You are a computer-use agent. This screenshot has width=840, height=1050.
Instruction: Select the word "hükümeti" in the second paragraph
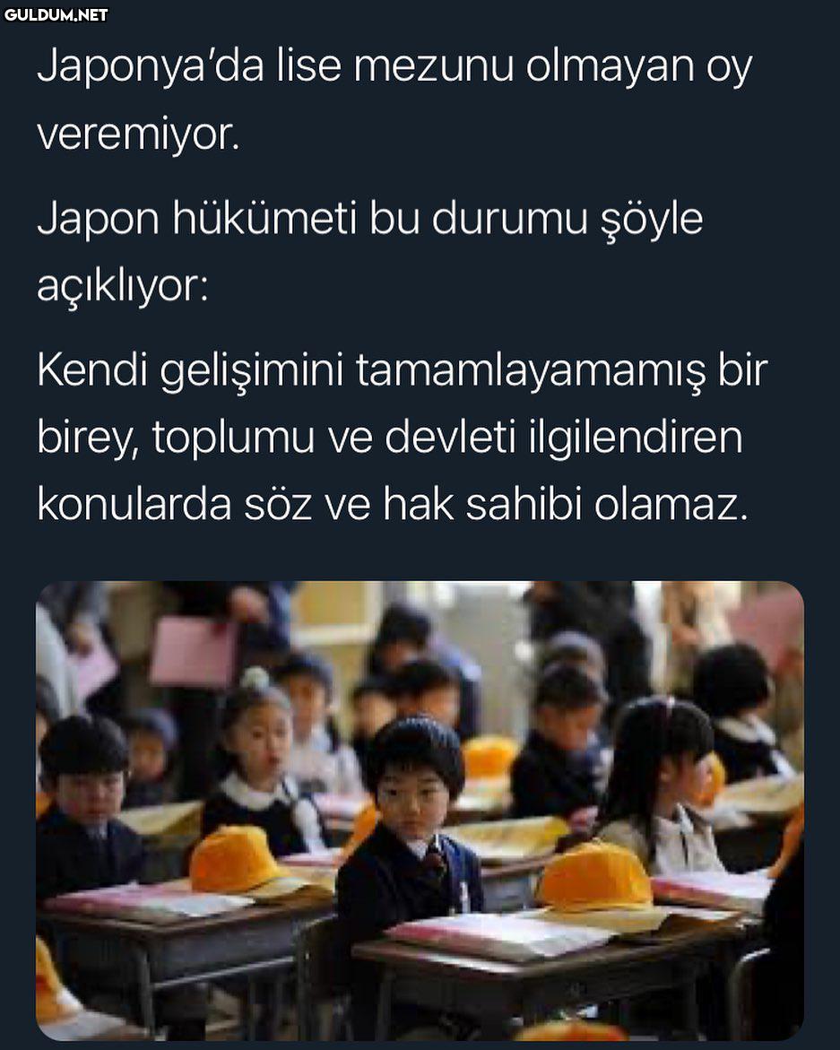264,218
